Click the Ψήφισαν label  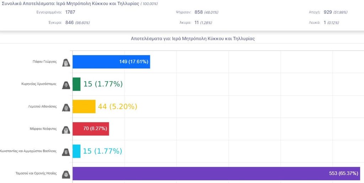pos(183,12)
